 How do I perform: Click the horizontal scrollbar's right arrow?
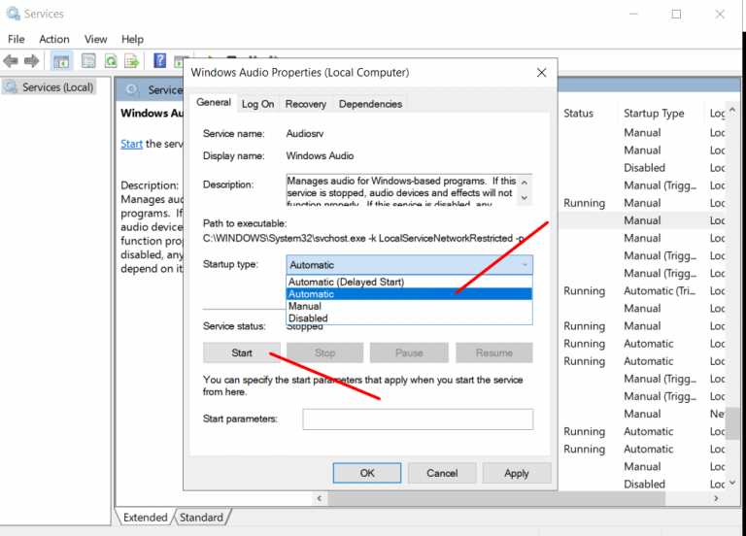(716, 498)
